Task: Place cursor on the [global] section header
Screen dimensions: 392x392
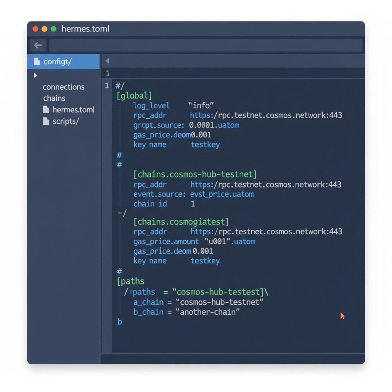Action: [134, 95]
